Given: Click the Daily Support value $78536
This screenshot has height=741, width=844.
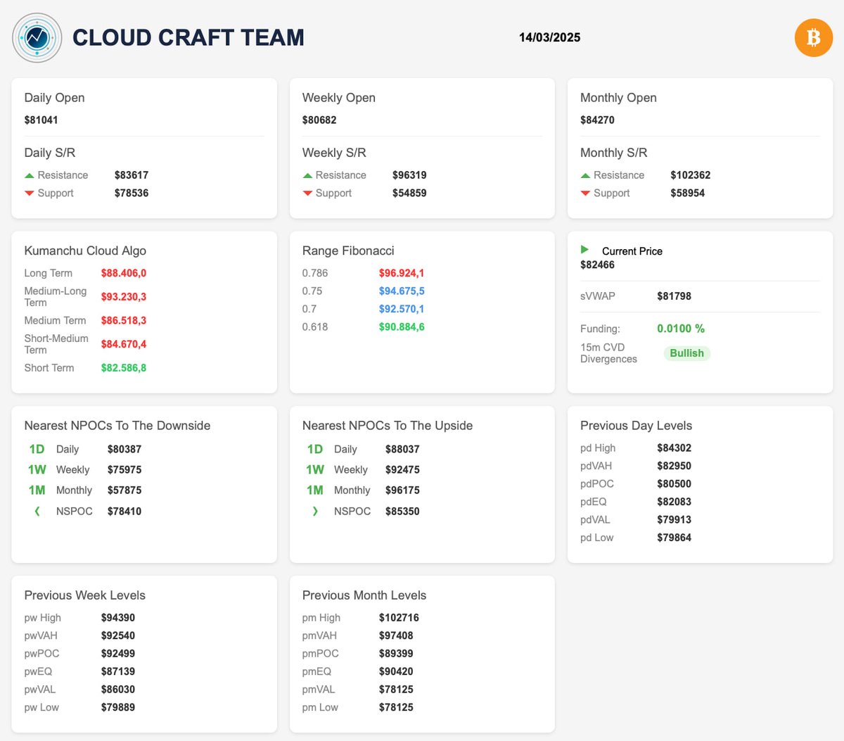Looking at the screenshot, I should click(132, 193).
